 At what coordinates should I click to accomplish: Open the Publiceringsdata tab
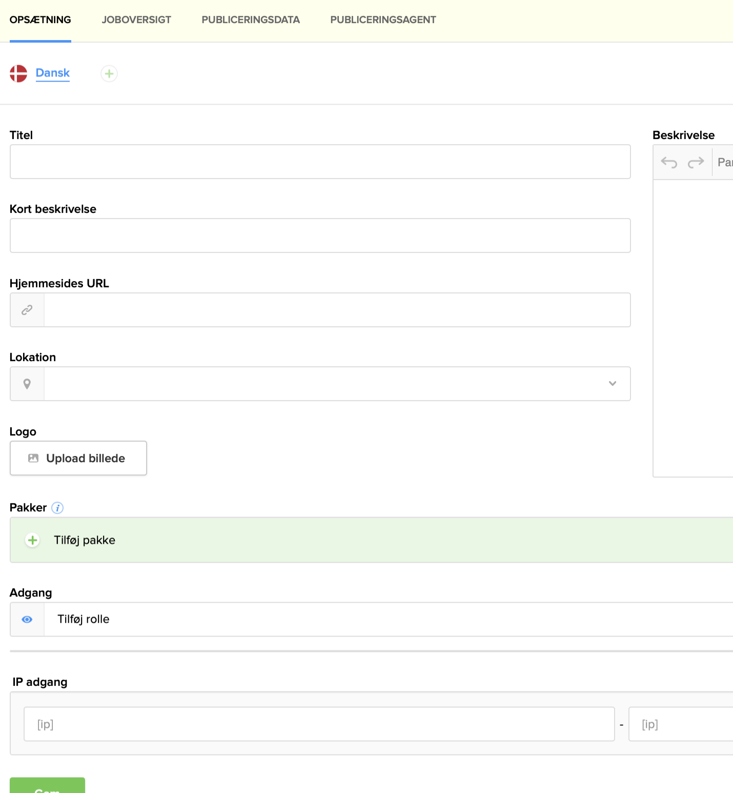point(251,20)
